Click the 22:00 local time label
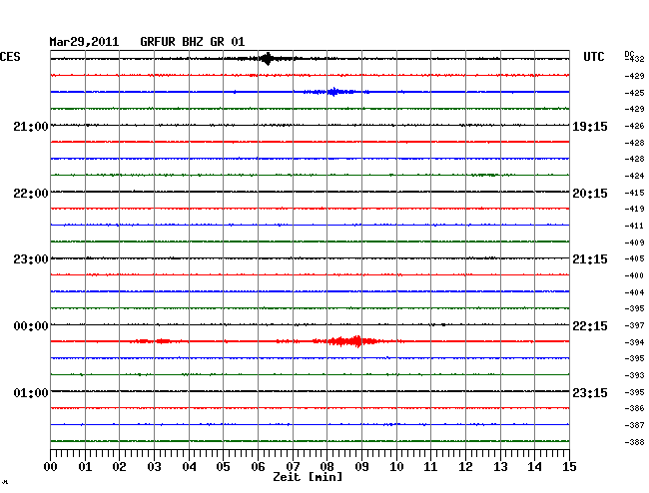649x493 pixels. pos(31,194)
